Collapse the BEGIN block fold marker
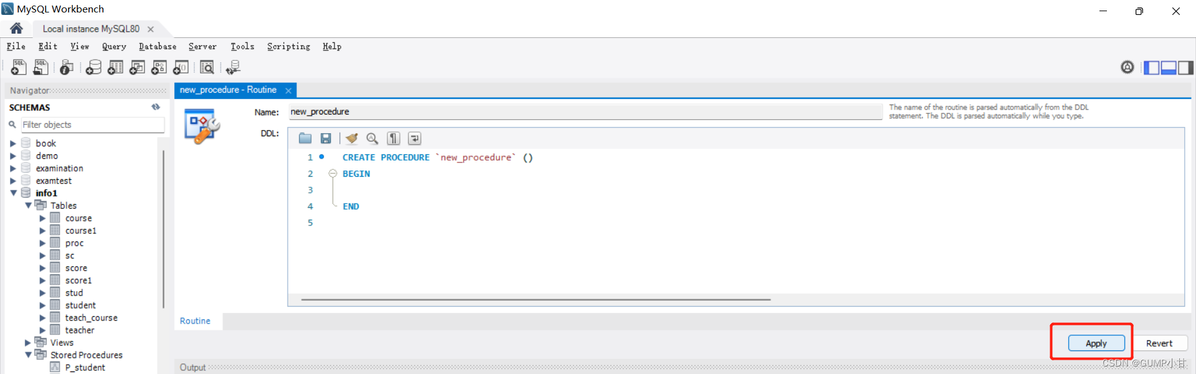1196x374 pixels. [333, 174]
